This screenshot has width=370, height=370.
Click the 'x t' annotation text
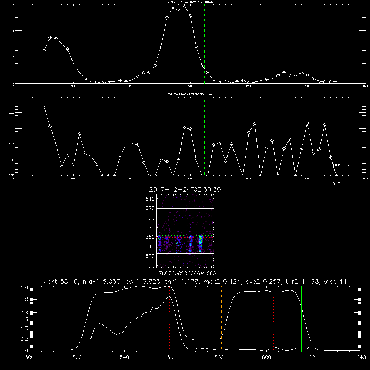(x=336, y=184)
